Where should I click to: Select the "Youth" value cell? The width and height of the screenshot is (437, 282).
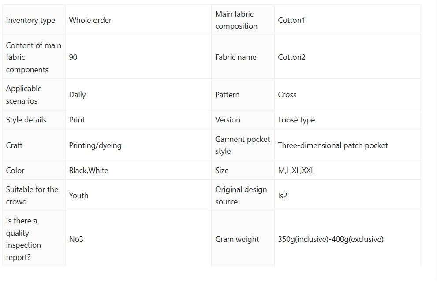pos(78,196)
